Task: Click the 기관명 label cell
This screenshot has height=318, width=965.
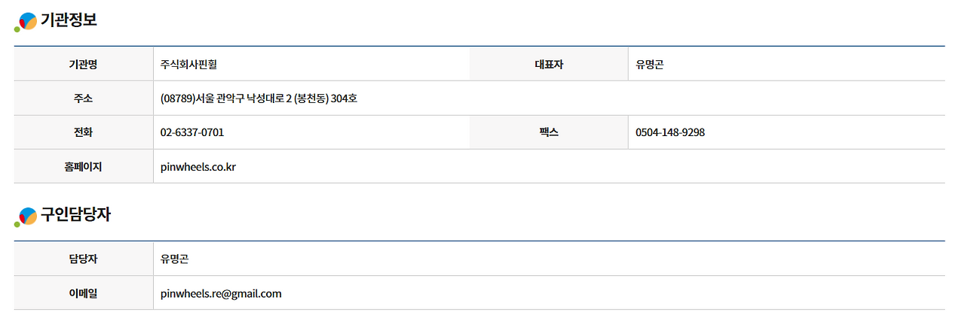Action: tap(83, 65)
